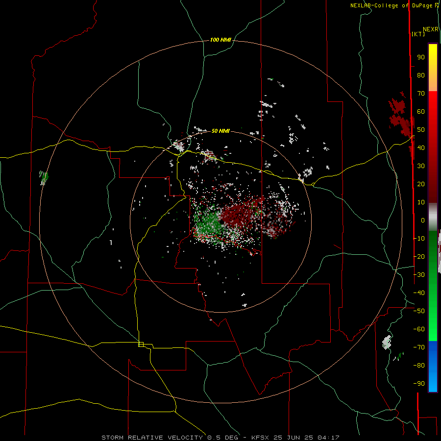Screen dimensions: 441x441
Task: Click the KFSX radar site identifier
Action: [260, 438]
